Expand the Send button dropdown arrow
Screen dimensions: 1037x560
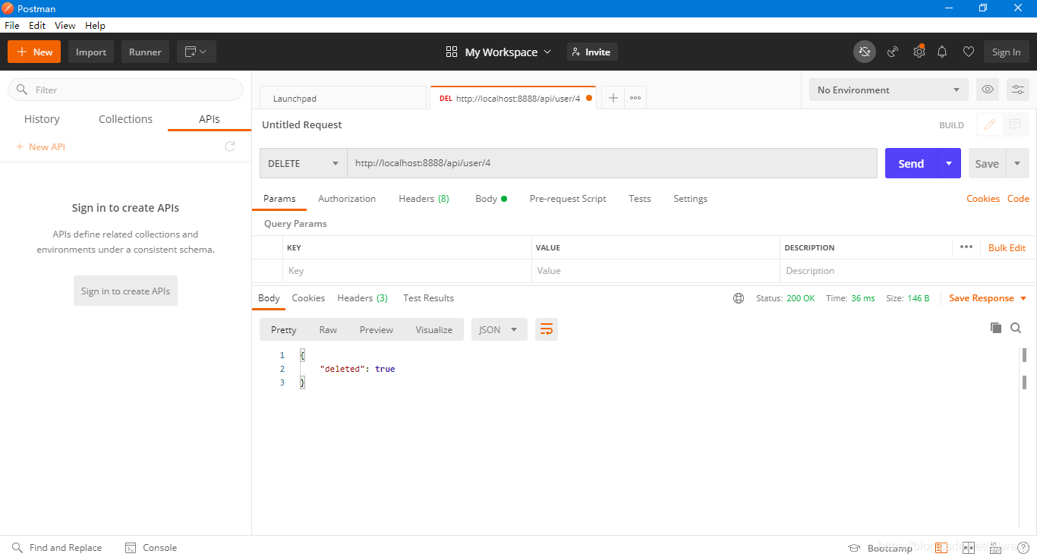(949, 163)
